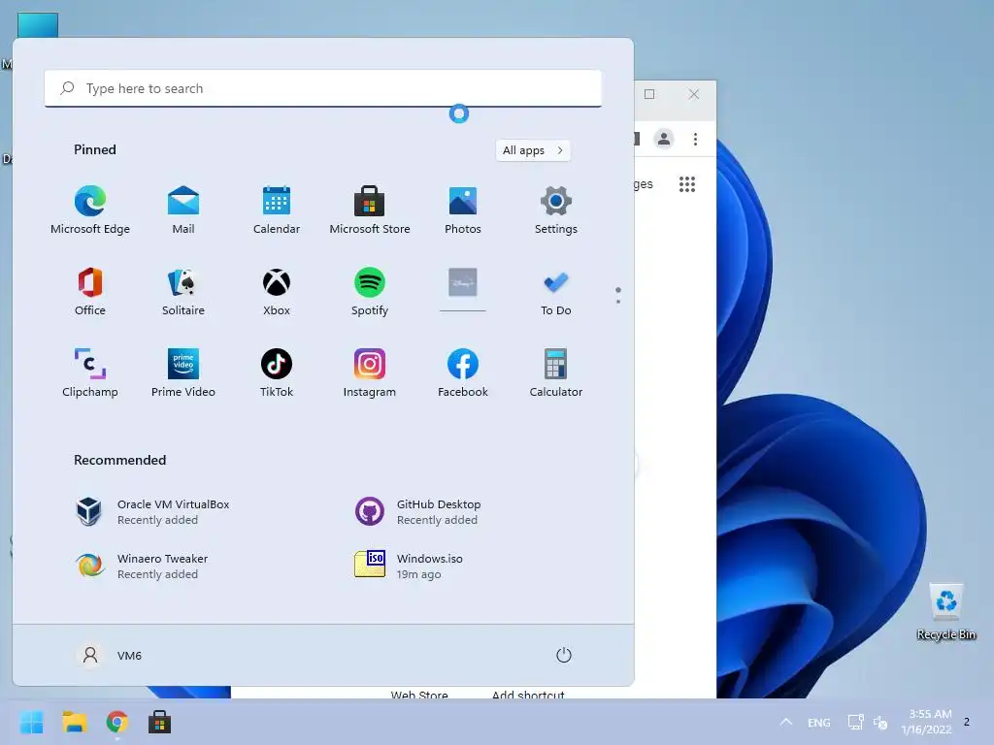Open the Calendar app
The width and height of the screenshot is (994, 745).
click(277, 210)
